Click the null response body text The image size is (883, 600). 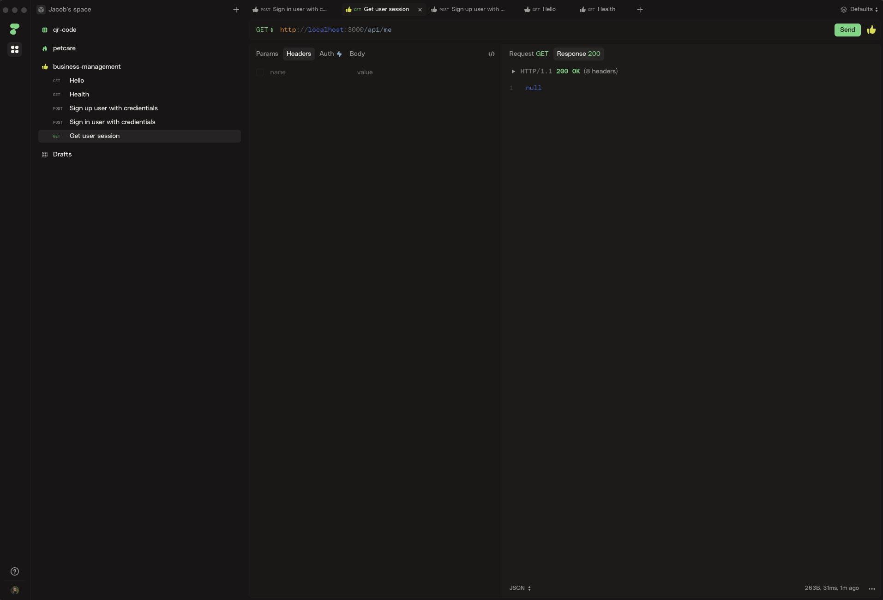[x=534, y=88]
